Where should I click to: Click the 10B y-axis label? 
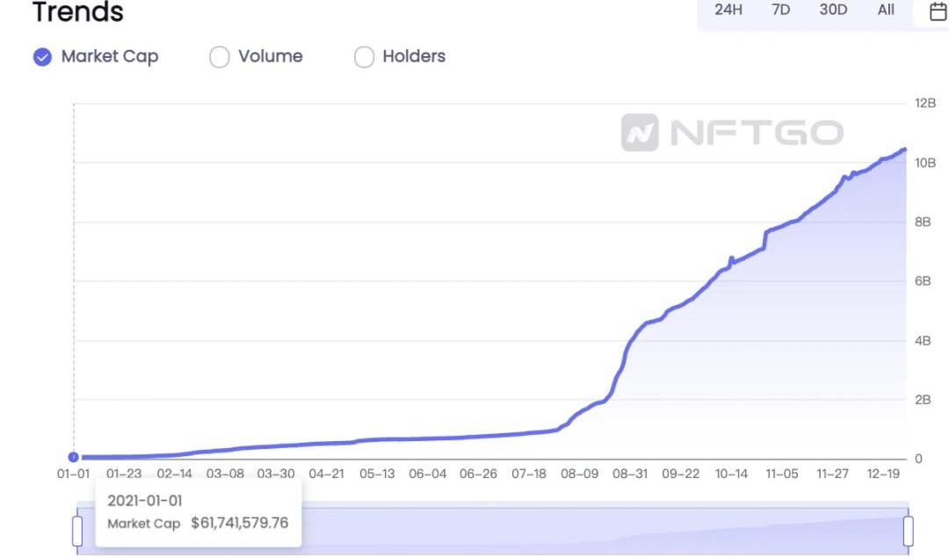click(x=924, y=163)
